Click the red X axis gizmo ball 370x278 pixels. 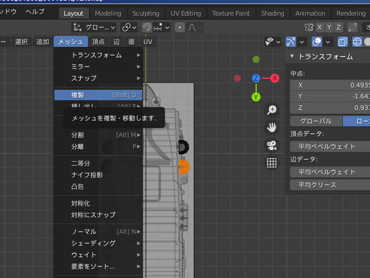275,78
